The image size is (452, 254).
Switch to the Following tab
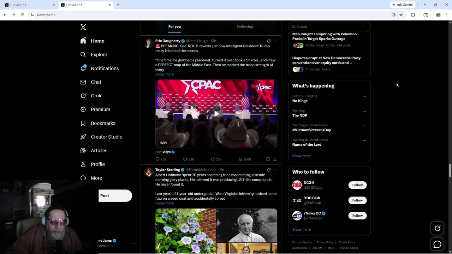pyautogui.click(x=245, y=26)
